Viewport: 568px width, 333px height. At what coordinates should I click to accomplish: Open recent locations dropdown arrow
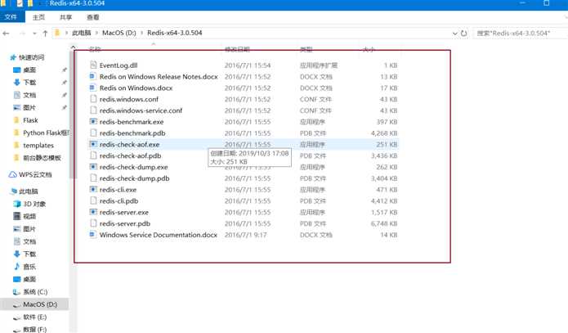(34, 34)
